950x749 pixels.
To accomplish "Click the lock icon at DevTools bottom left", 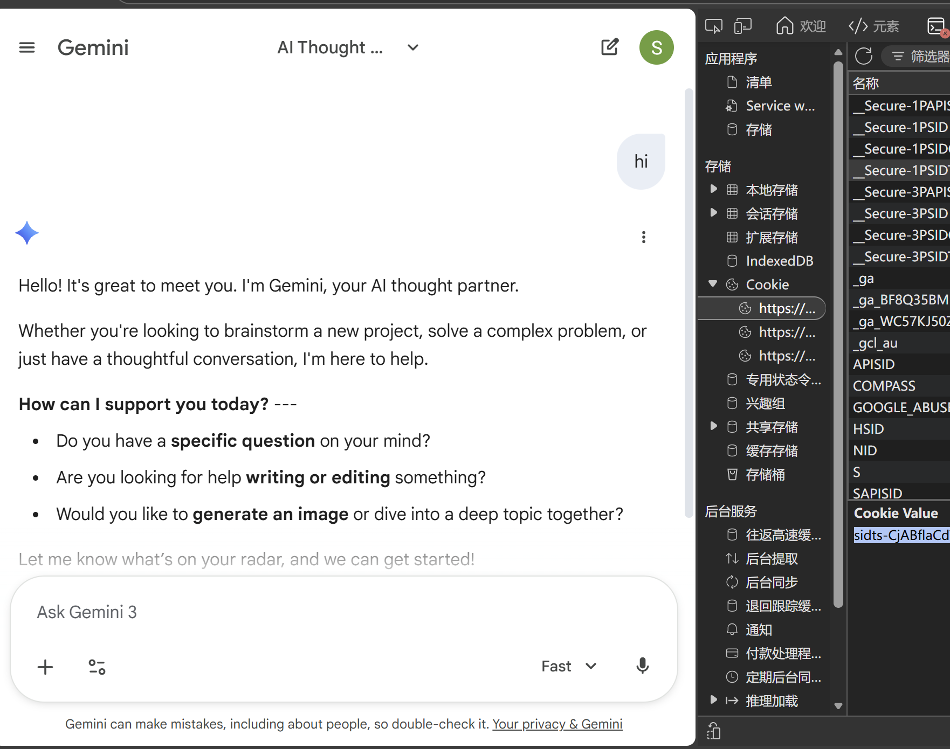I will tap(713, 731).
